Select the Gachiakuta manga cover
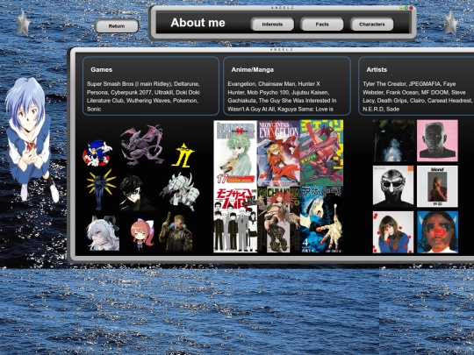Screen dimensions: 474x355 pyautogui.click(x=278, y=220)
